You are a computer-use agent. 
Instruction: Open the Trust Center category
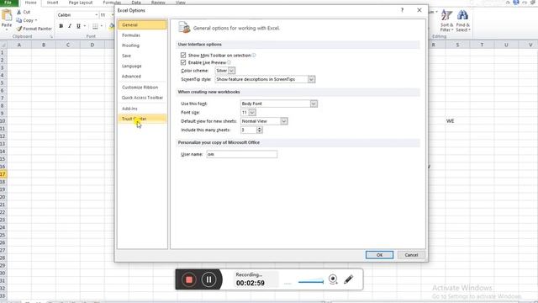(142, 119)
